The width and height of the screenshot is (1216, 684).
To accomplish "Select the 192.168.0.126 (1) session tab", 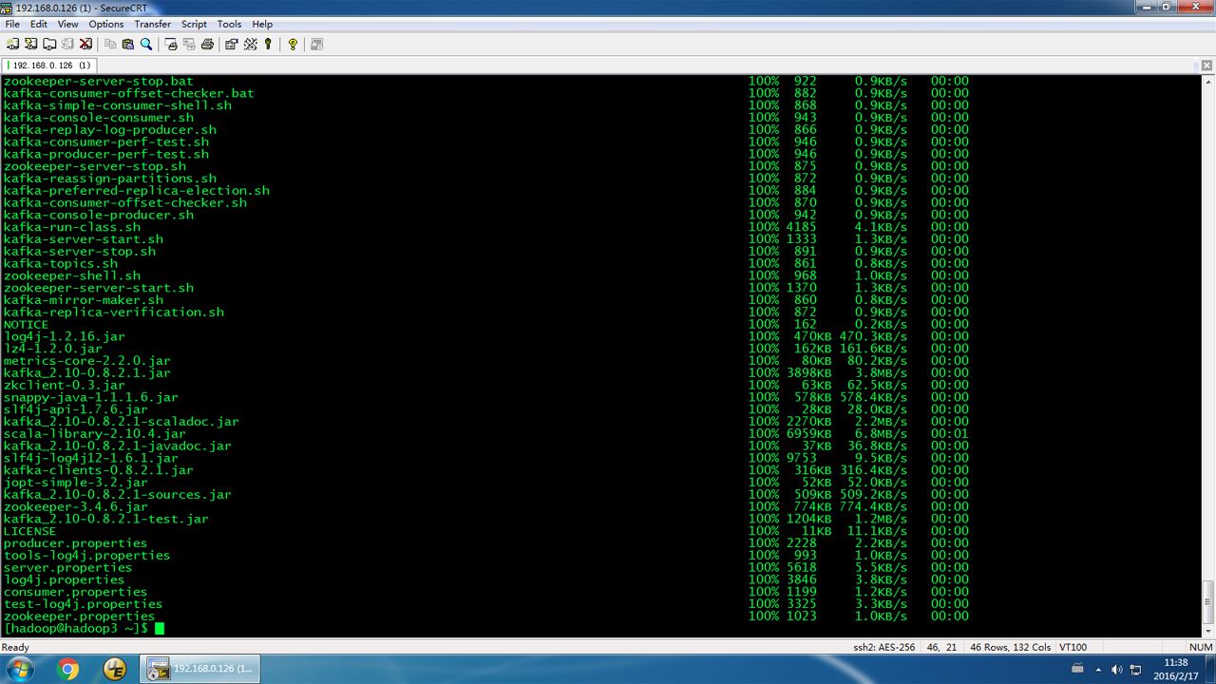I will [49, 66].
